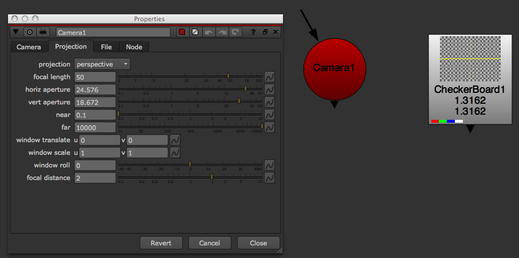
Task: Click the animation curve button for focal length
Action: pos(269,77)
